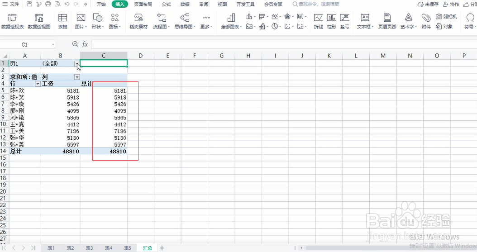The height and width of the screenshot is (252, 477).
Task: Expand quick access toolbar customize arrow
Action: [x=86, y=4]
